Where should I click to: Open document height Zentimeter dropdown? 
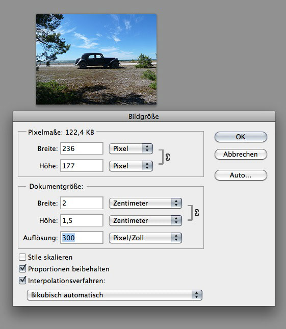coord(145,220)
